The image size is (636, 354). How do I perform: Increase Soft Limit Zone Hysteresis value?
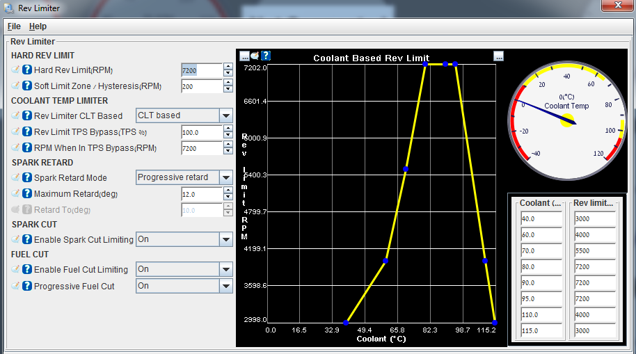pyautogui.click(x=228, y=82)
